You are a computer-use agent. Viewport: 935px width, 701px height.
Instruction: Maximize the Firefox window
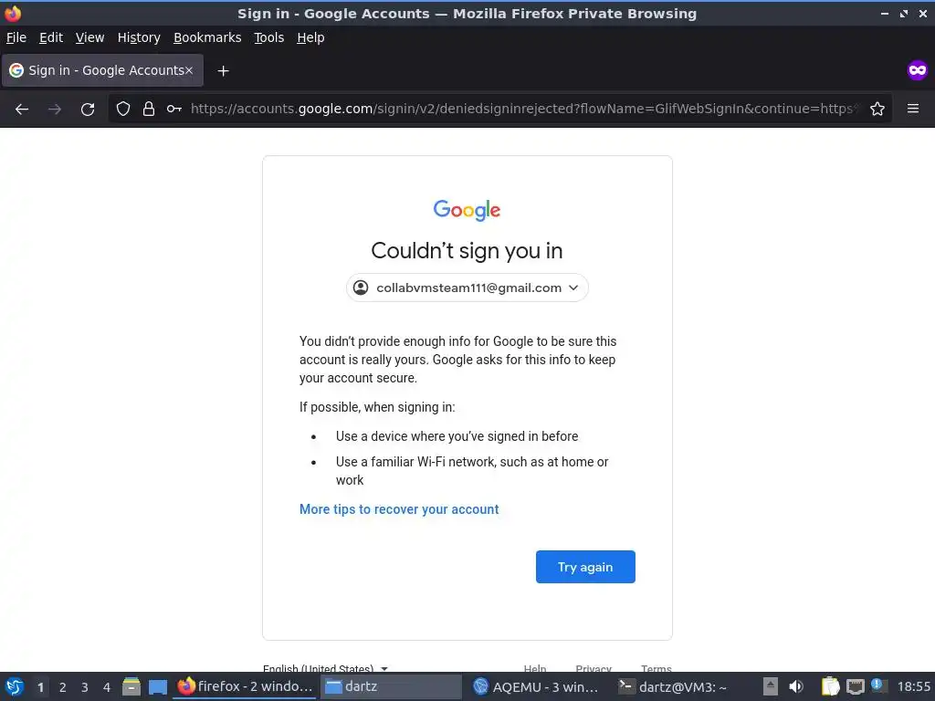point(904,13)
